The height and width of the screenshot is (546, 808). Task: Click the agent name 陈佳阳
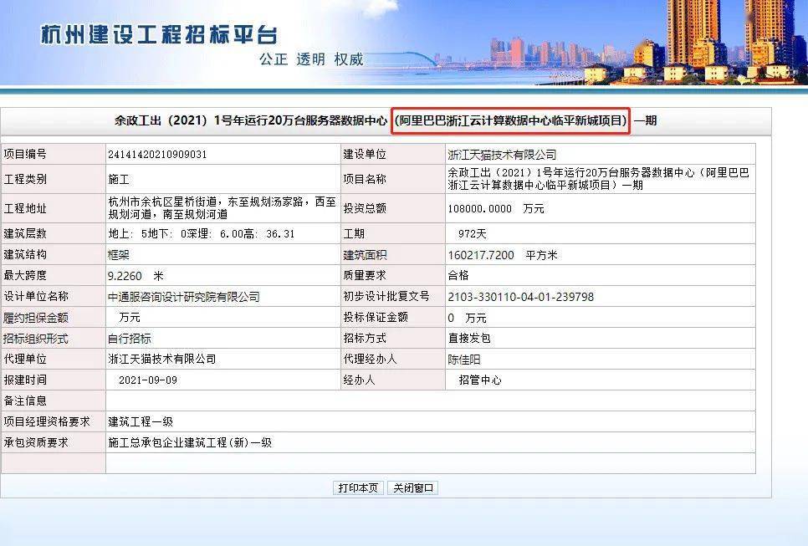point(463,360)
